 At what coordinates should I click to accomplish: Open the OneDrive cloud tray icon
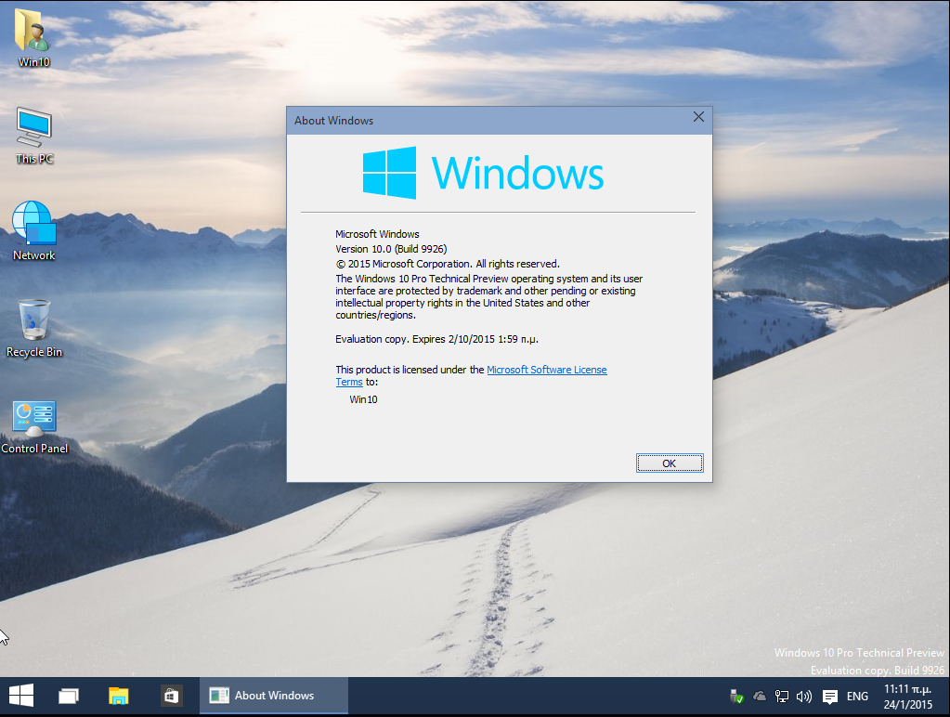pos(759,697)
